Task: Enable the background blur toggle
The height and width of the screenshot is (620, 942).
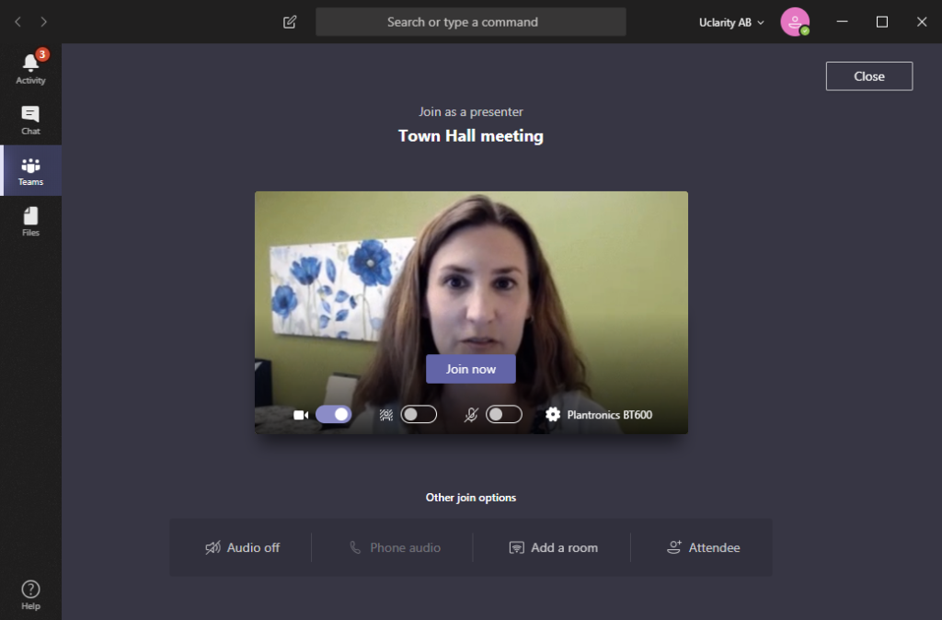Action: coord(419,415)
